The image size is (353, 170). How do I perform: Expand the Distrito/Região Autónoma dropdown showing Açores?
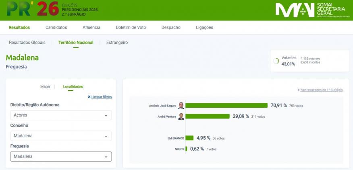pos(61,115)
